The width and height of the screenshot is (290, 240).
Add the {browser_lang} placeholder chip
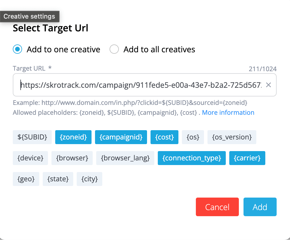point(125,158)
